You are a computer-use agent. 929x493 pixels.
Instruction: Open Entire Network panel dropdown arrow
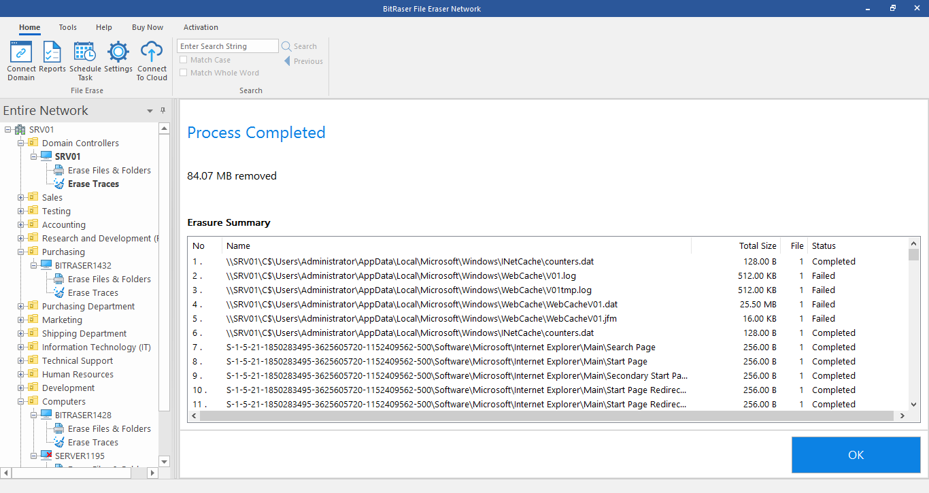pos(150,111)
